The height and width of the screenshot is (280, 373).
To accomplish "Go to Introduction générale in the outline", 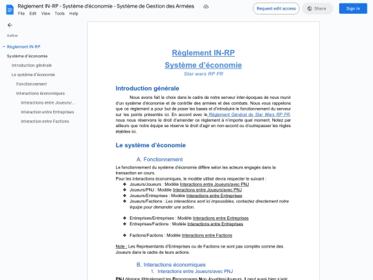I will [32, 65].
